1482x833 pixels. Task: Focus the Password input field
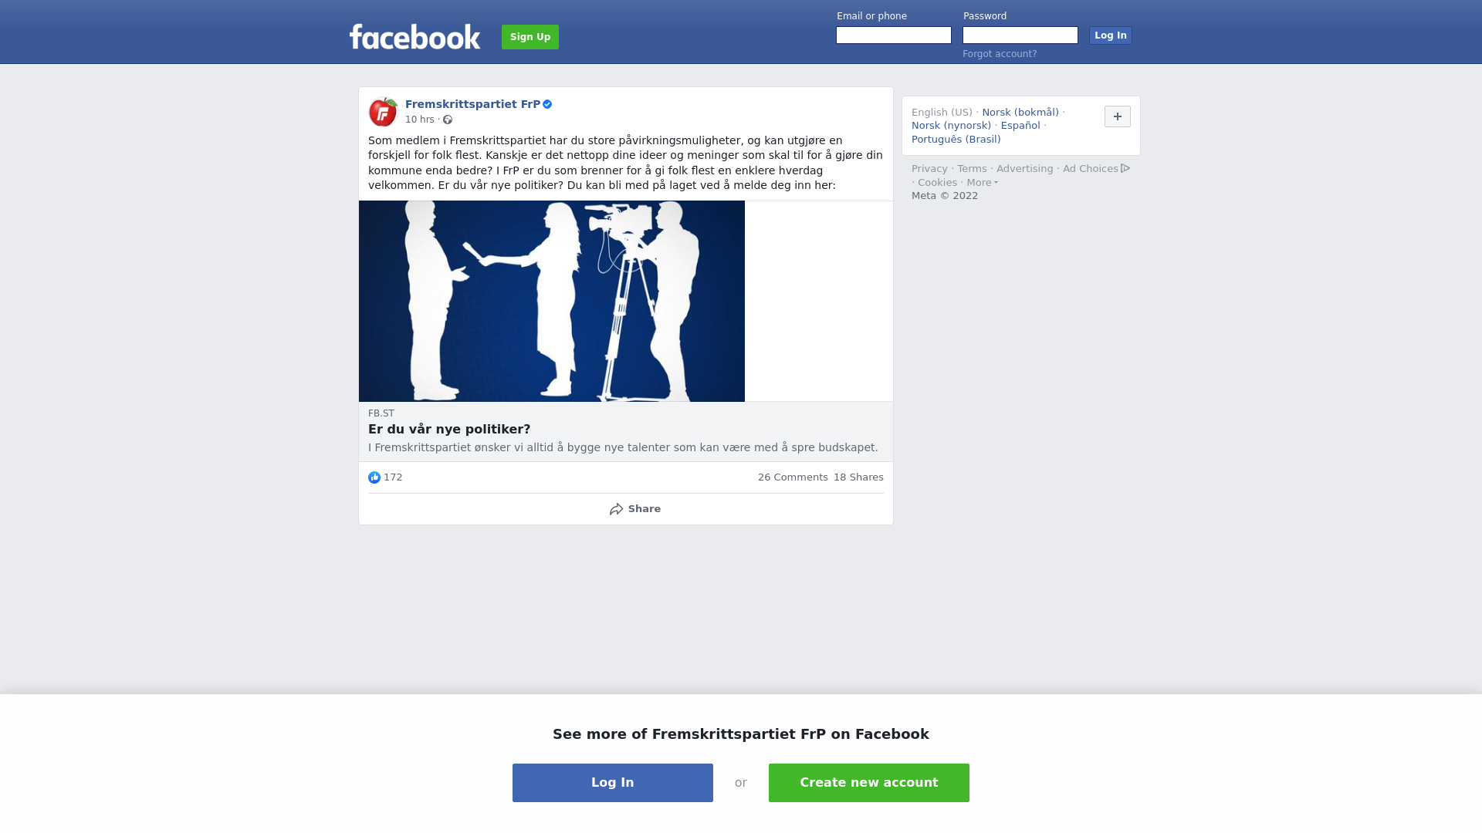coord(1020,35)
